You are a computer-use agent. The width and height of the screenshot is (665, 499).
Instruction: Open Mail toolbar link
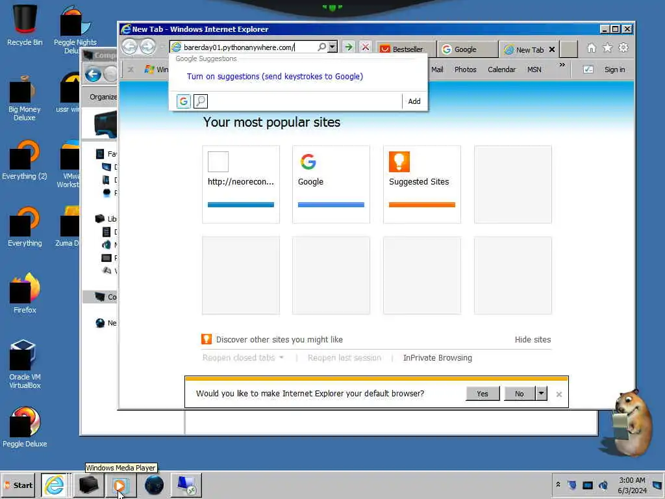click(x=437, y=70)
